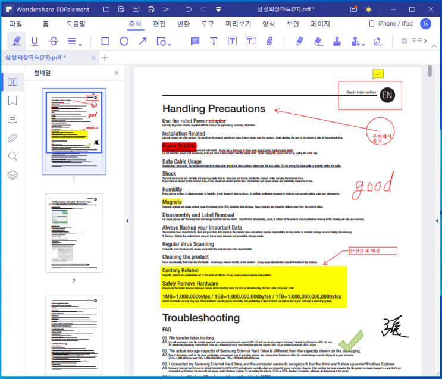Select page 1 thumbnail

pyautogui.click(x=74, y=131)
